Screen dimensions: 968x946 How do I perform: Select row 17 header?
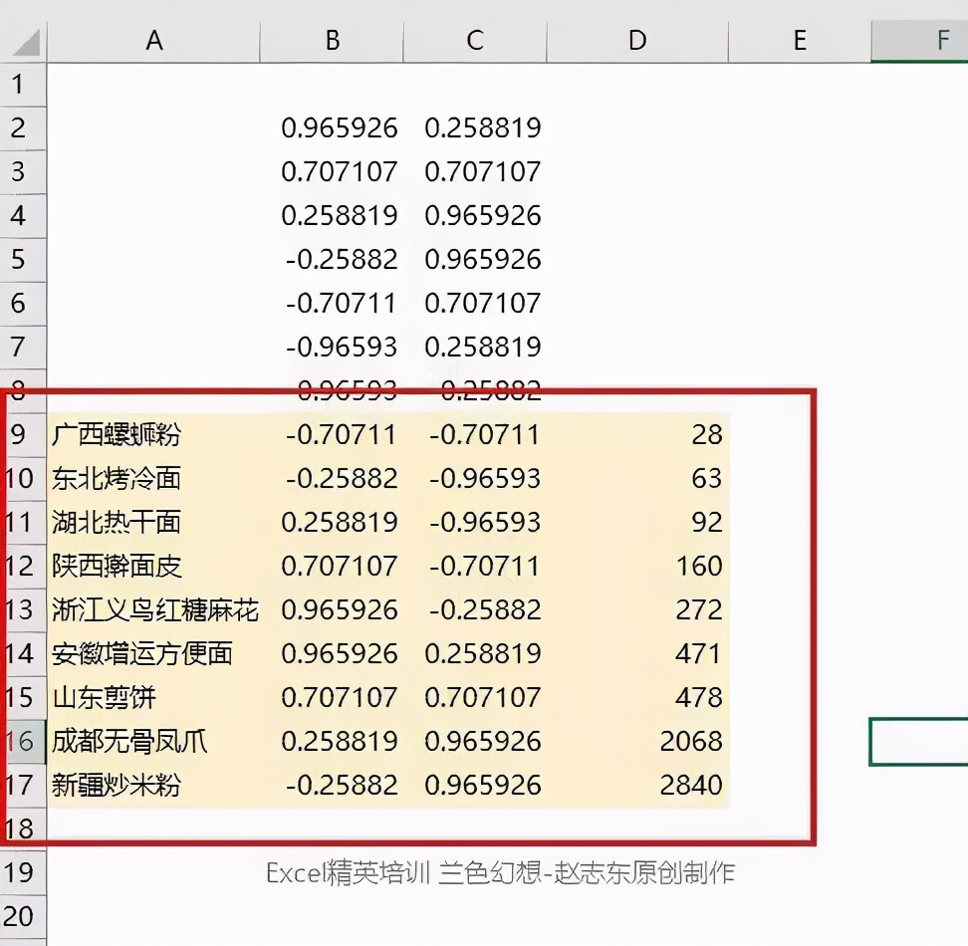click(x=20, y=785)
